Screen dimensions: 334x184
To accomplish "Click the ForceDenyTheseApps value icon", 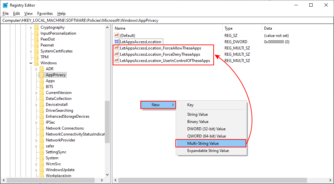I will pos(117,54).
